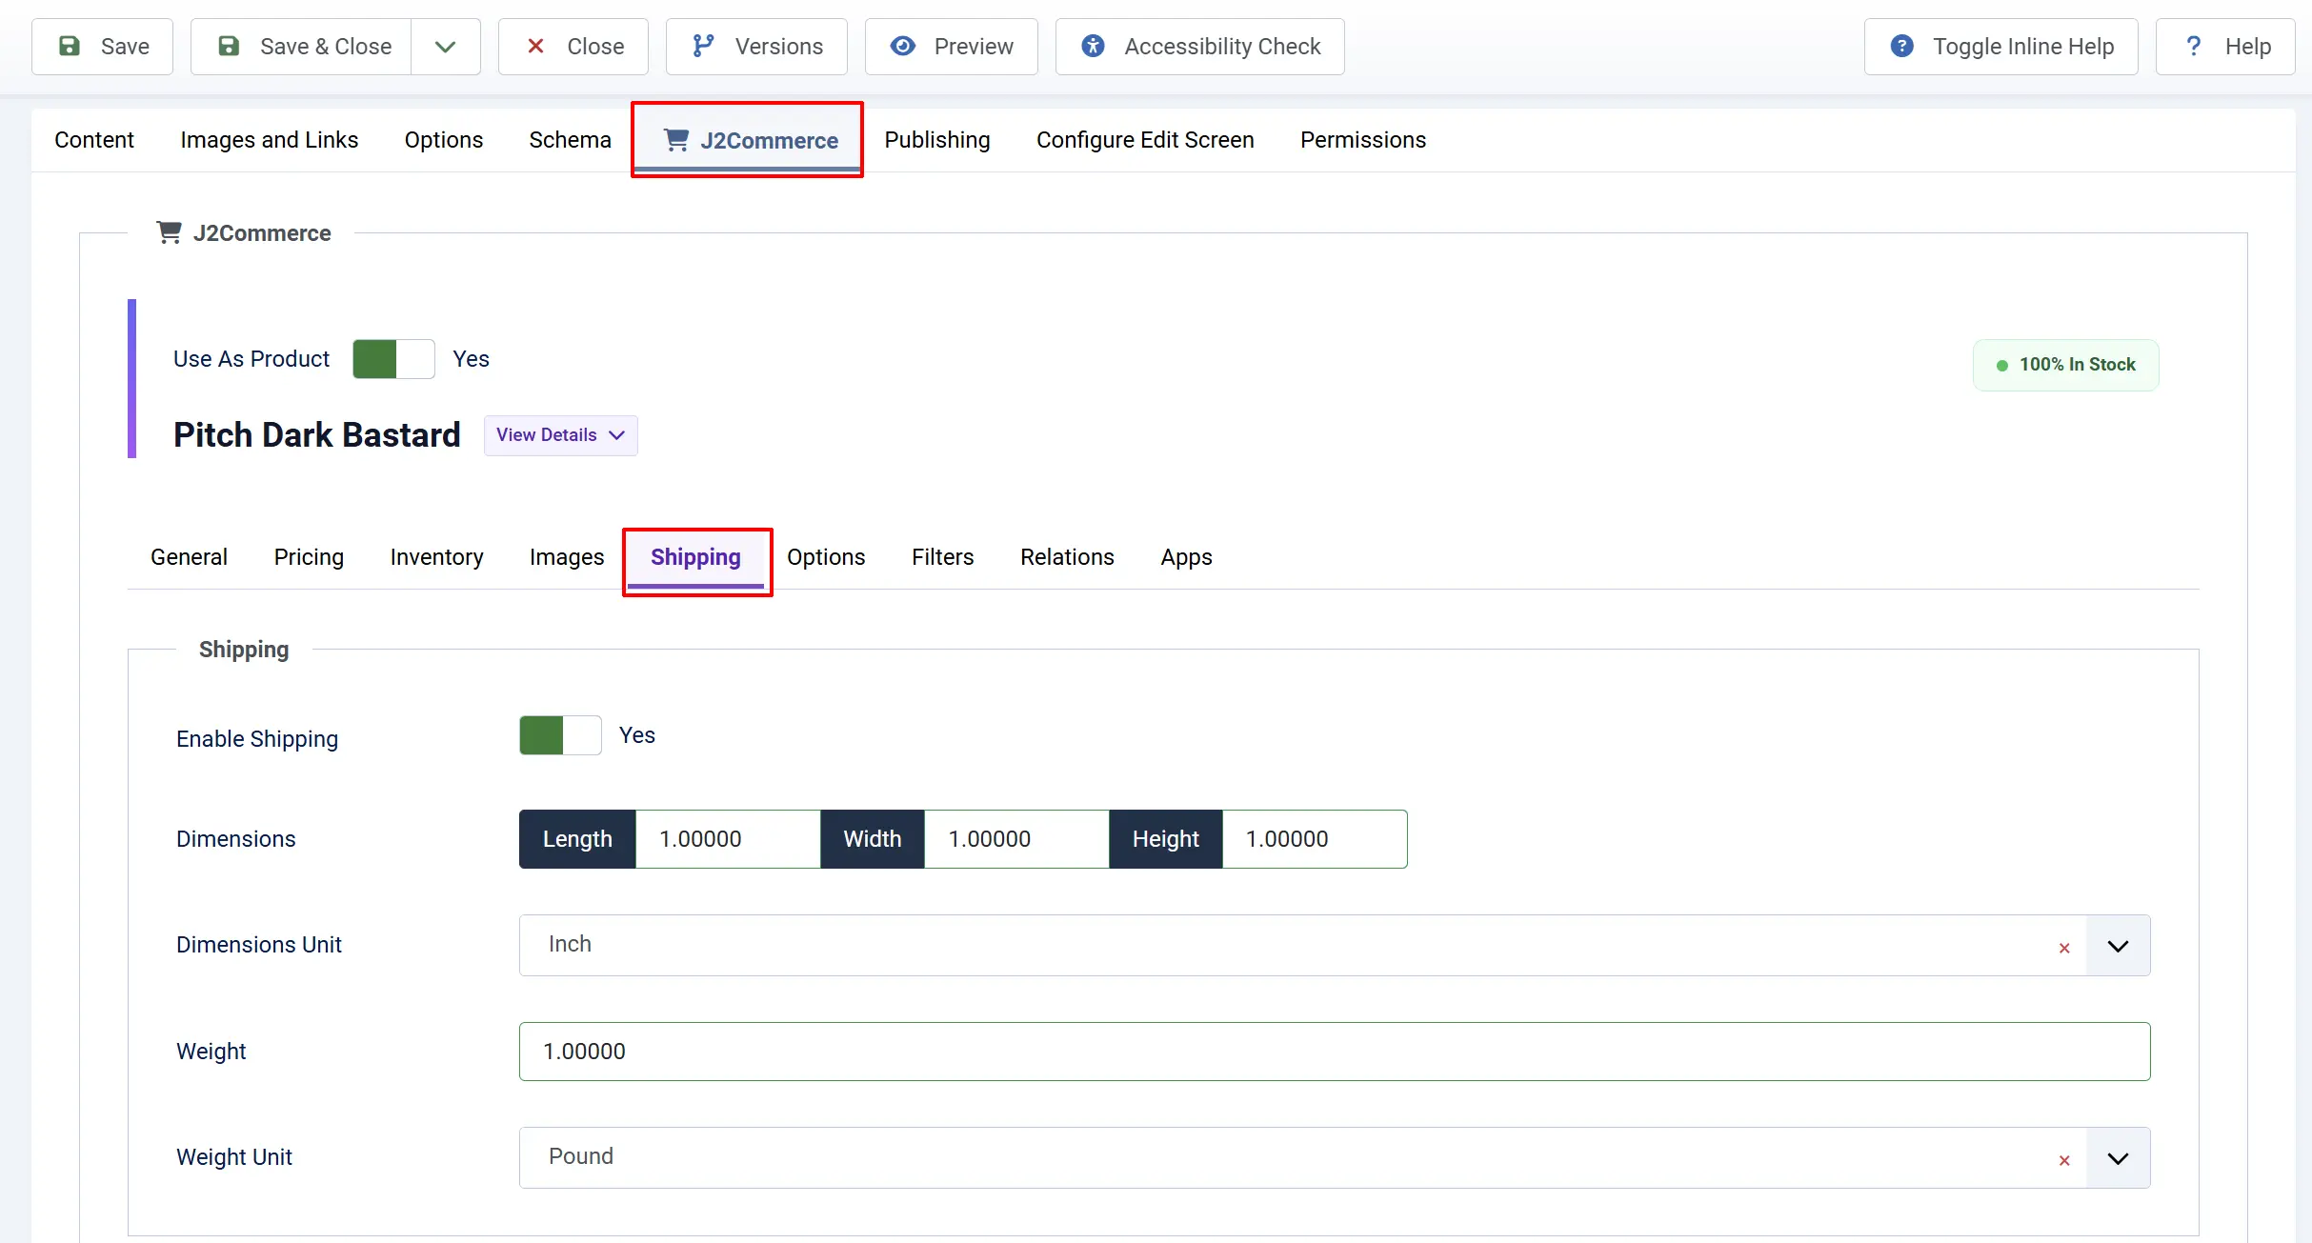Click the Height label addon
Image resolution: width=2312 pixels, height=1243 pixels.
[x=1166, y=839]
